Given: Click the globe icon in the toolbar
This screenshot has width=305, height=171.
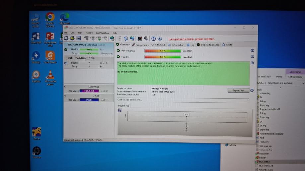Looking at the screenshot, I should tap(112, 38).
